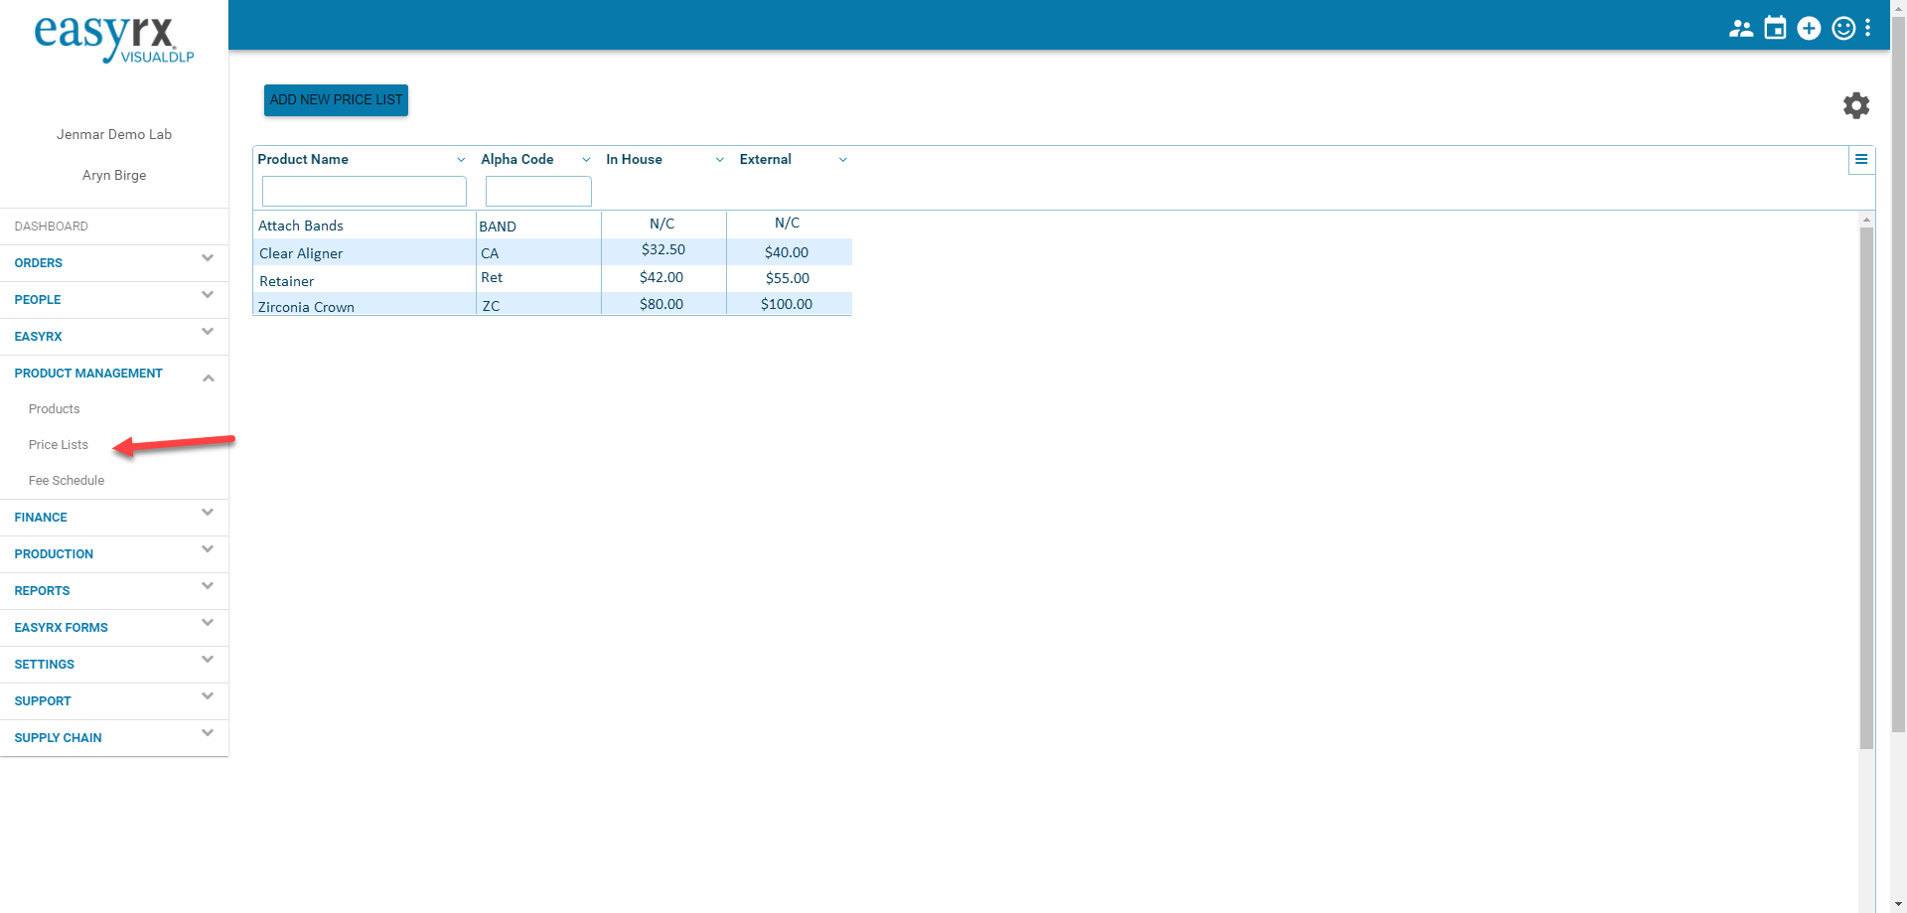Click Add New Price List button

coord(336,100)
